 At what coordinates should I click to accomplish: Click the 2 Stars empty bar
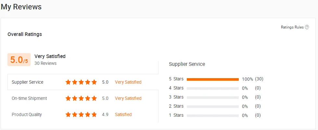click(x=213, y=107)
